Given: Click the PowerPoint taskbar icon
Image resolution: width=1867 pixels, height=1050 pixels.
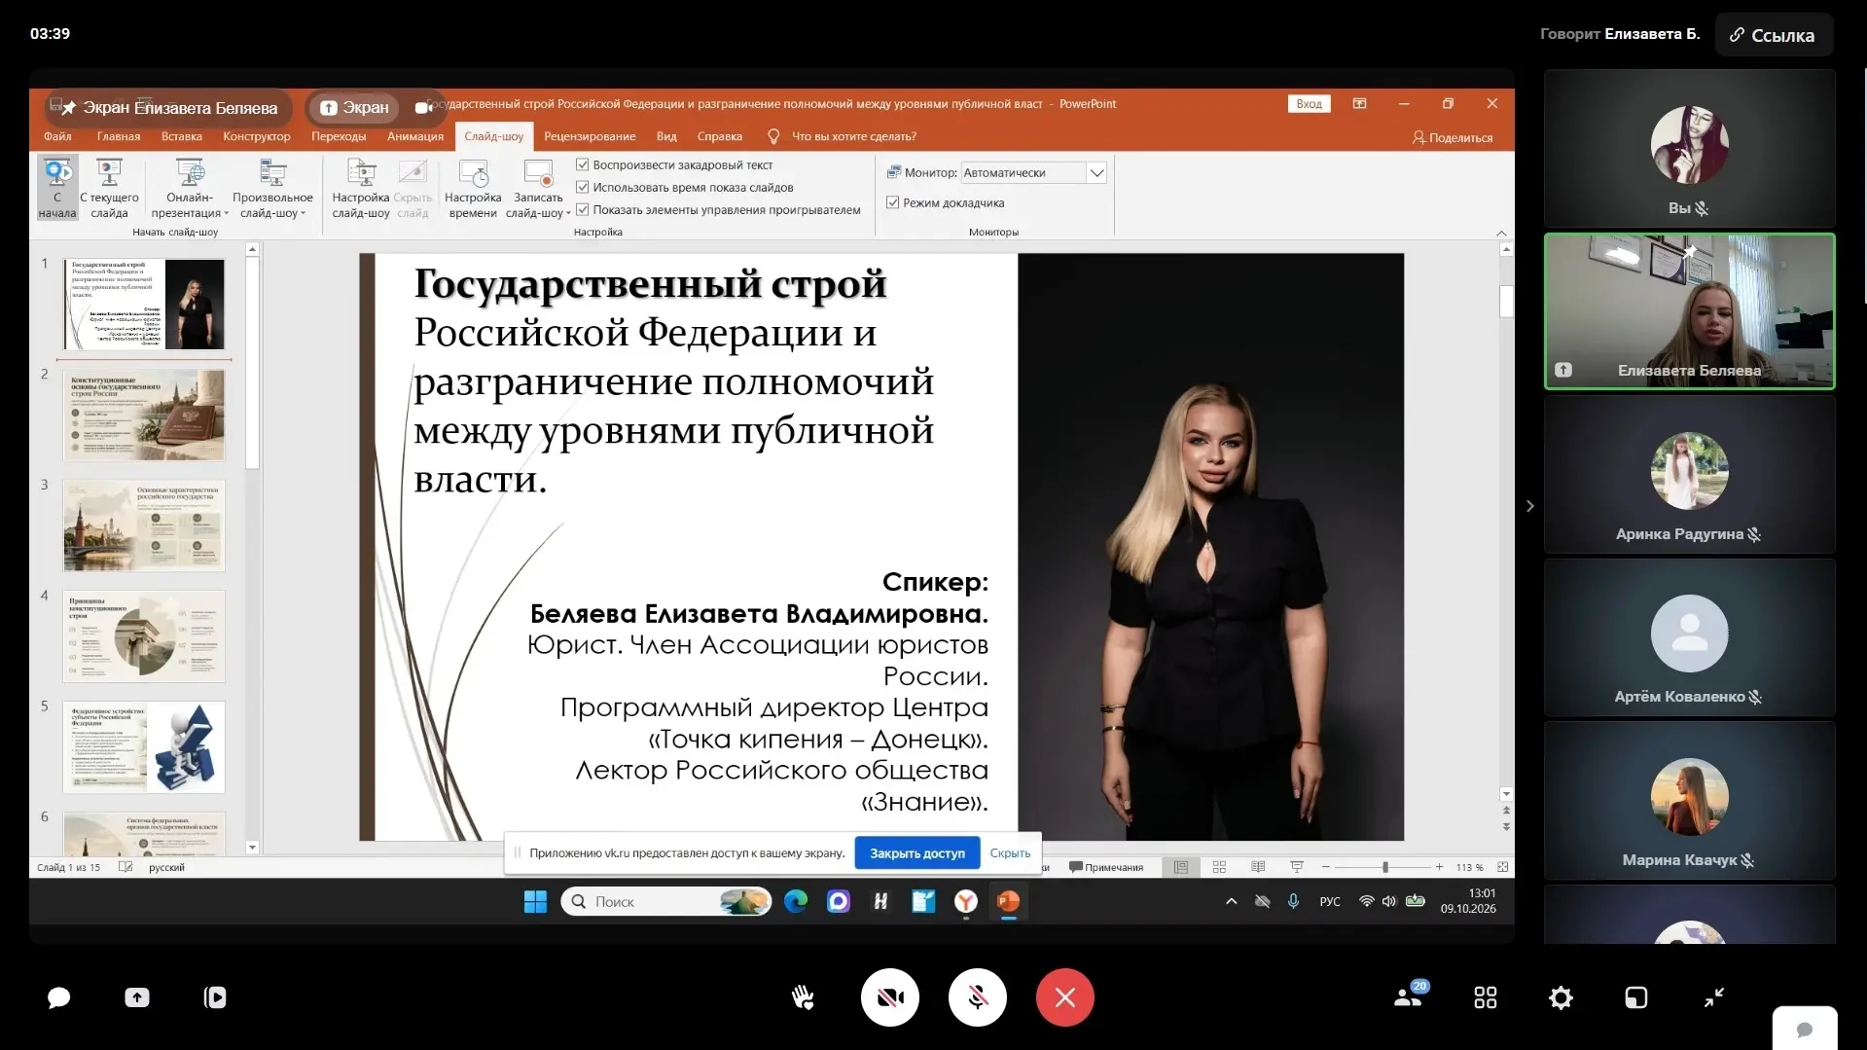Looking at the screenshot, I should tap(1009, 902).
